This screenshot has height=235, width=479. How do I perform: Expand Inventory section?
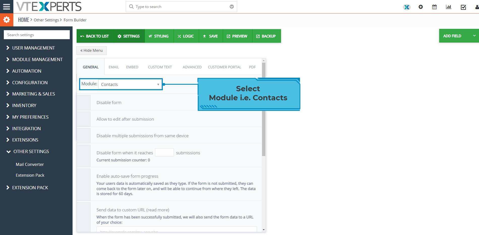[21, 105]
